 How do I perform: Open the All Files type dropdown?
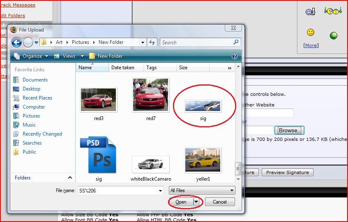coord(202,190)
